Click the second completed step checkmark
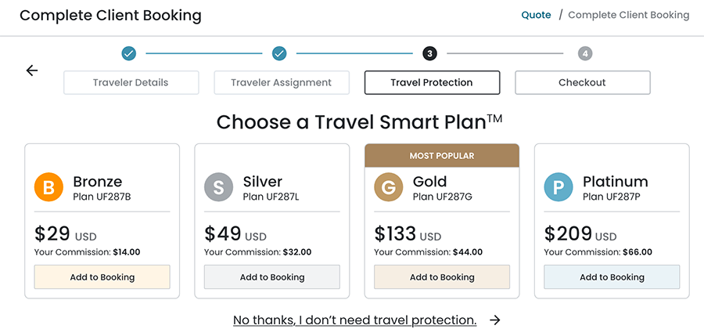 (x=279, y=53)
